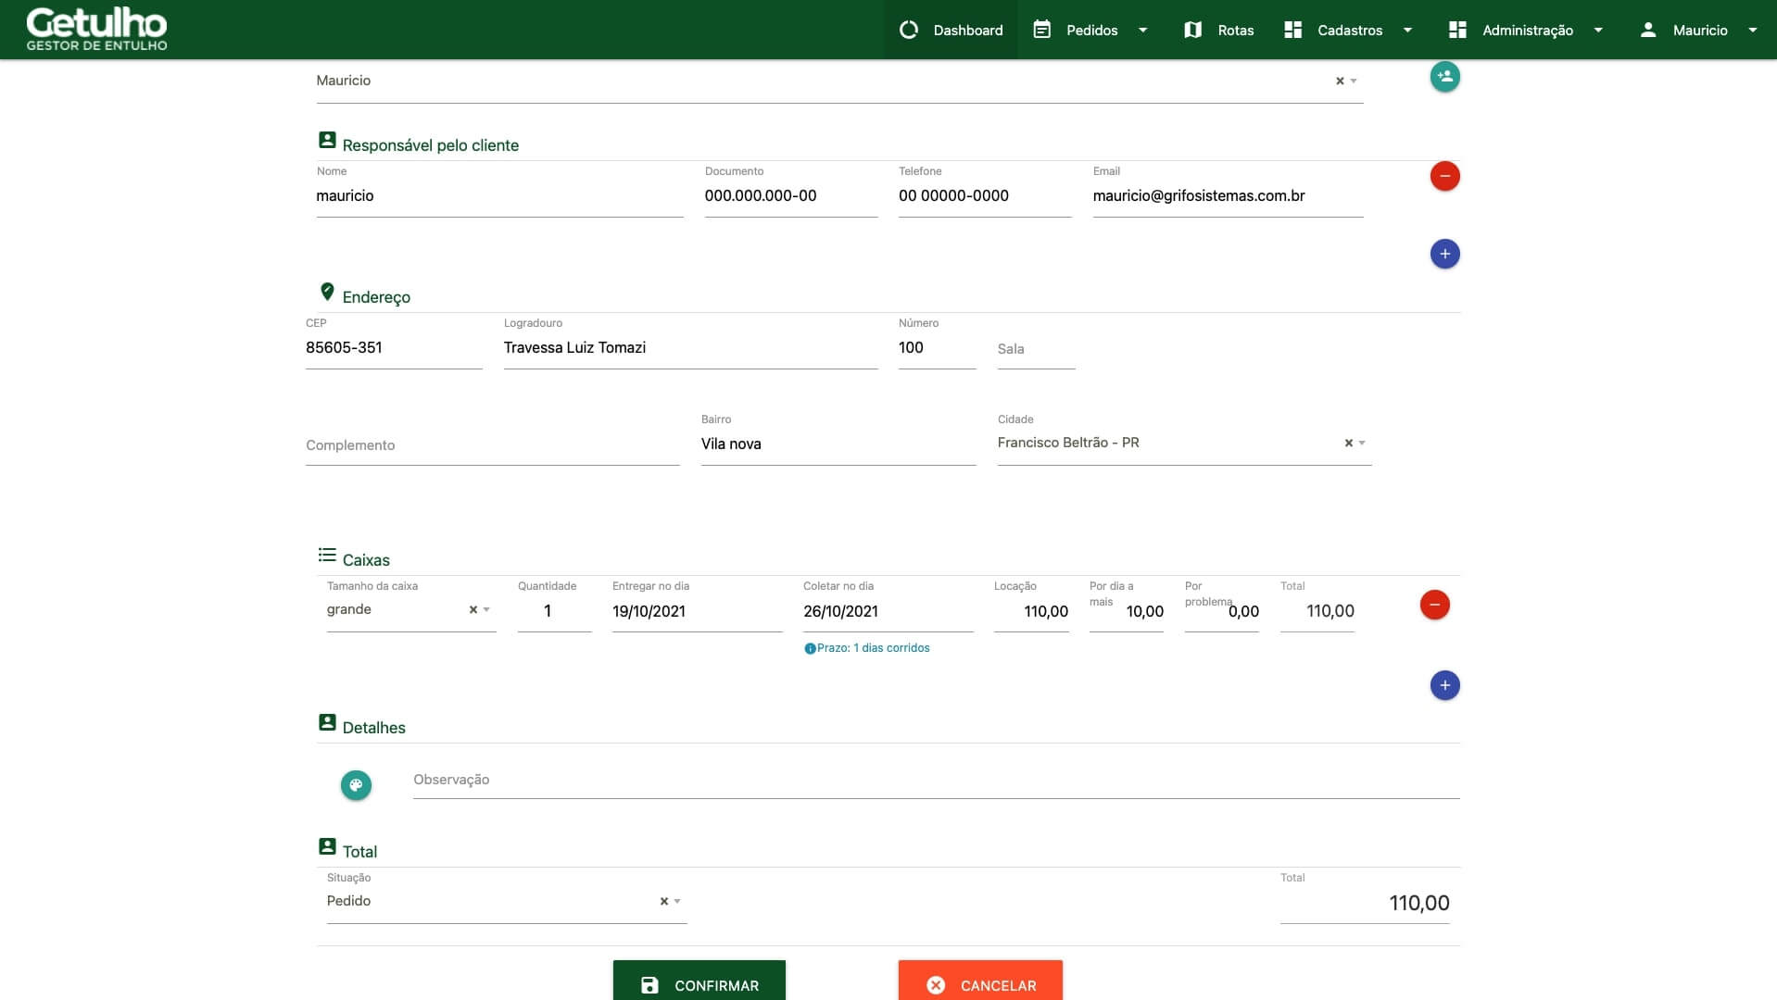Click the CONFIRMAR button
The width and height of the screenshot is (1777, 1000).
699,981
